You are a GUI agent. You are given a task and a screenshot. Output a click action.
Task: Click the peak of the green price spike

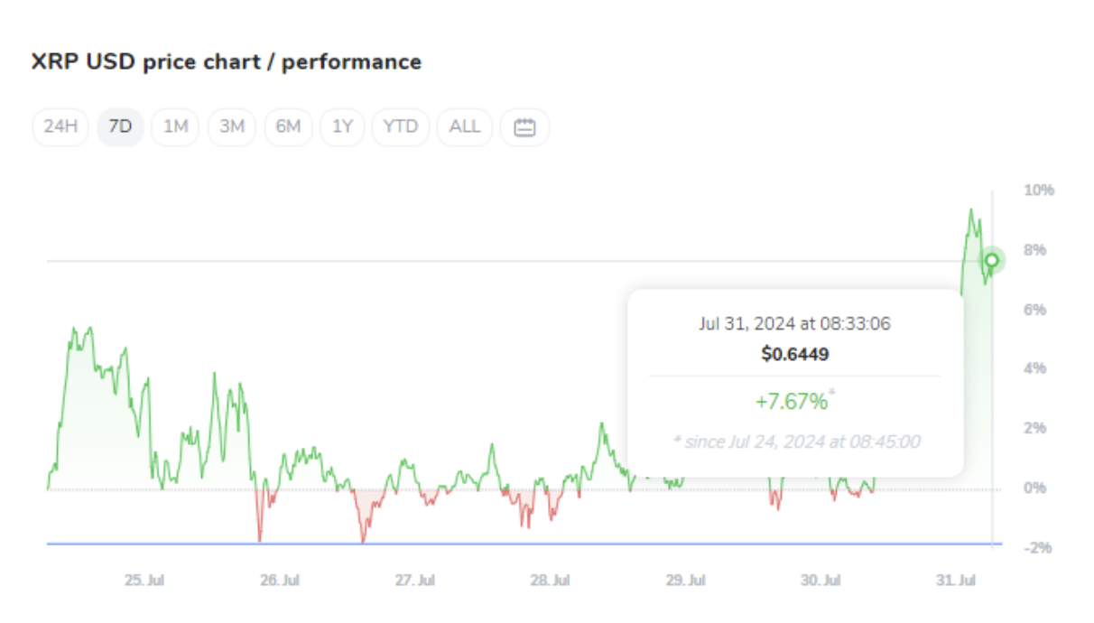pos(972,208)
